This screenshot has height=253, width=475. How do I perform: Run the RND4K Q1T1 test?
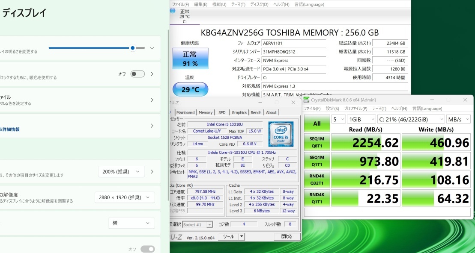317,198
